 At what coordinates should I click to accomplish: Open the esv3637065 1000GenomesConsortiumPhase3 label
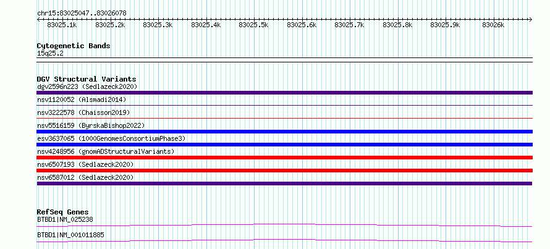point(111,138)
